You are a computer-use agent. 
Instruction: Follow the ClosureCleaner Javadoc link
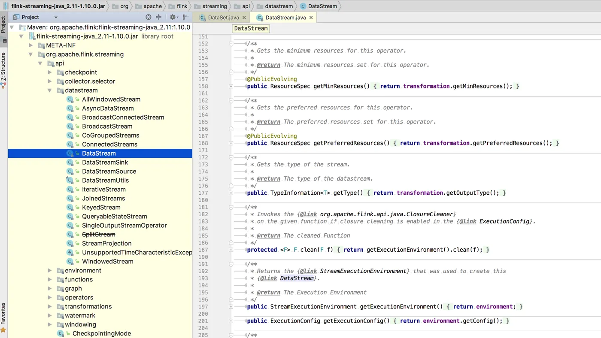click(386, 214)
